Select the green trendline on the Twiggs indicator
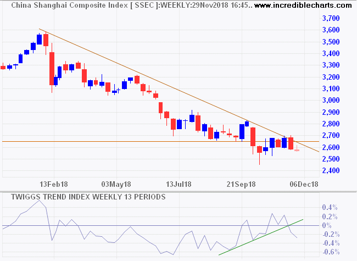Image resolution: width=357 pixels, height=261 pixels. 261,237
